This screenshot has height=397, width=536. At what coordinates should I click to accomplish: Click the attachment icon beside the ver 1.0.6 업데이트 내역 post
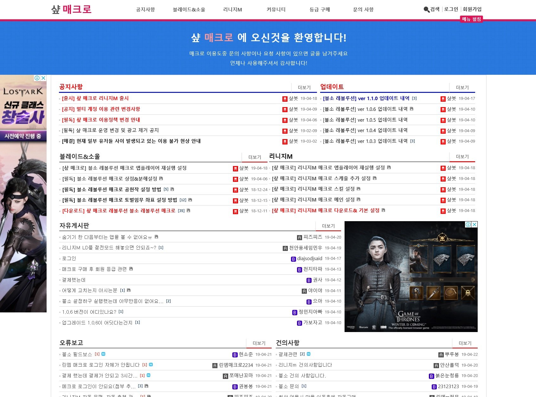411,109
